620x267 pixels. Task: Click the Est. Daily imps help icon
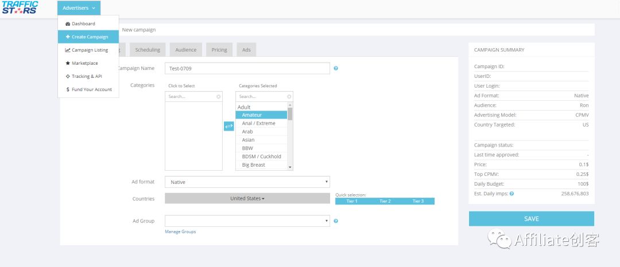point(511,194)
